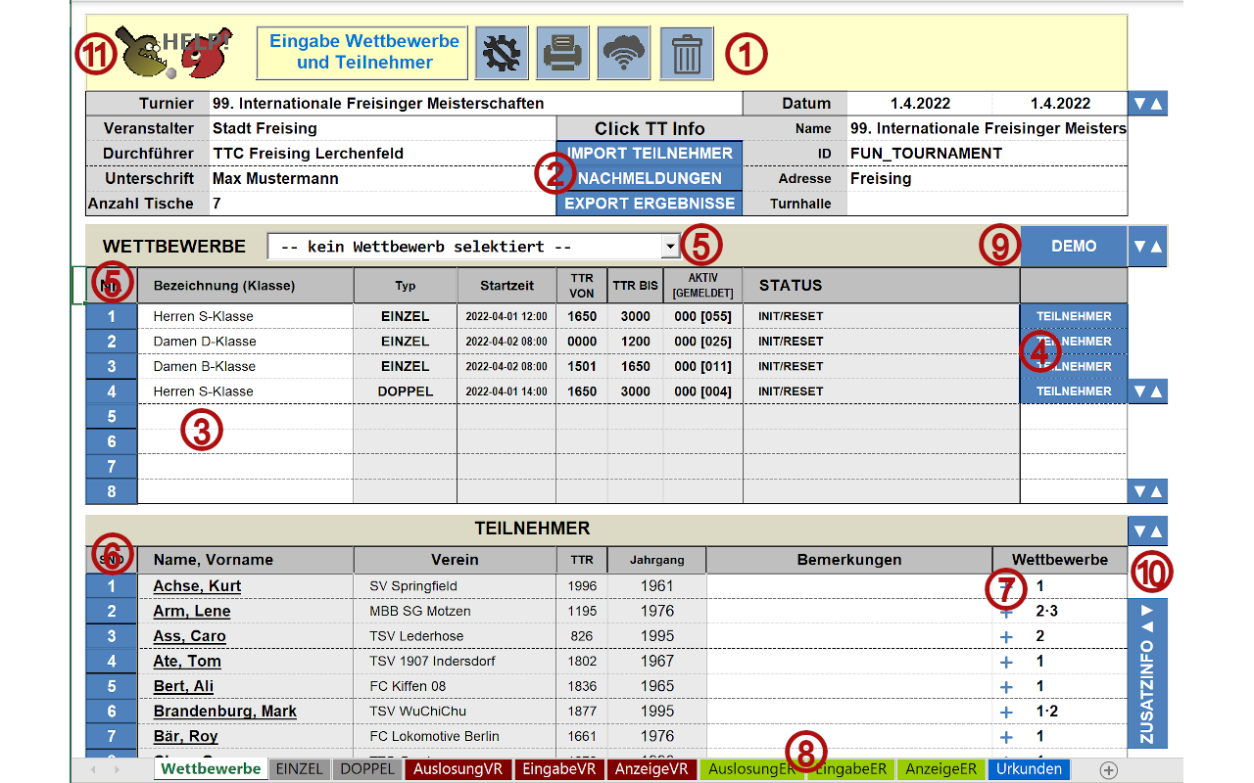
Task: Click the DEMO button
Action: tap(1074, 247)
